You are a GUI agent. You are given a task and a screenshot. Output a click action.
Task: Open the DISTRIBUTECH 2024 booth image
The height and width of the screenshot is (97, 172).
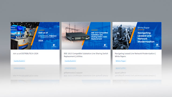click(35, 36)
